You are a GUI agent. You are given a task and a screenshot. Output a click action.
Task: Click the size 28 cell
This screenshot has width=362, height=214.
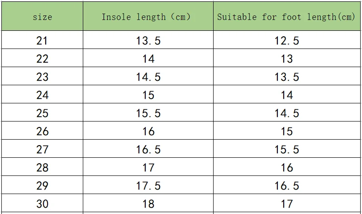pos(42,168)
